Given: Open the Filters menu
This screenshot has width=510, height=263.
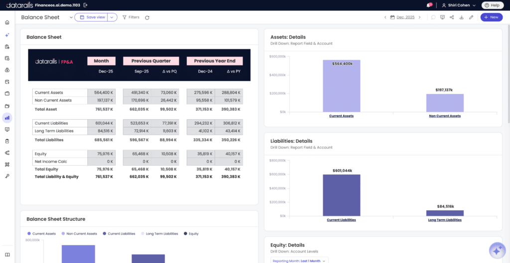Looking at the screenshot, I should 131,17.
